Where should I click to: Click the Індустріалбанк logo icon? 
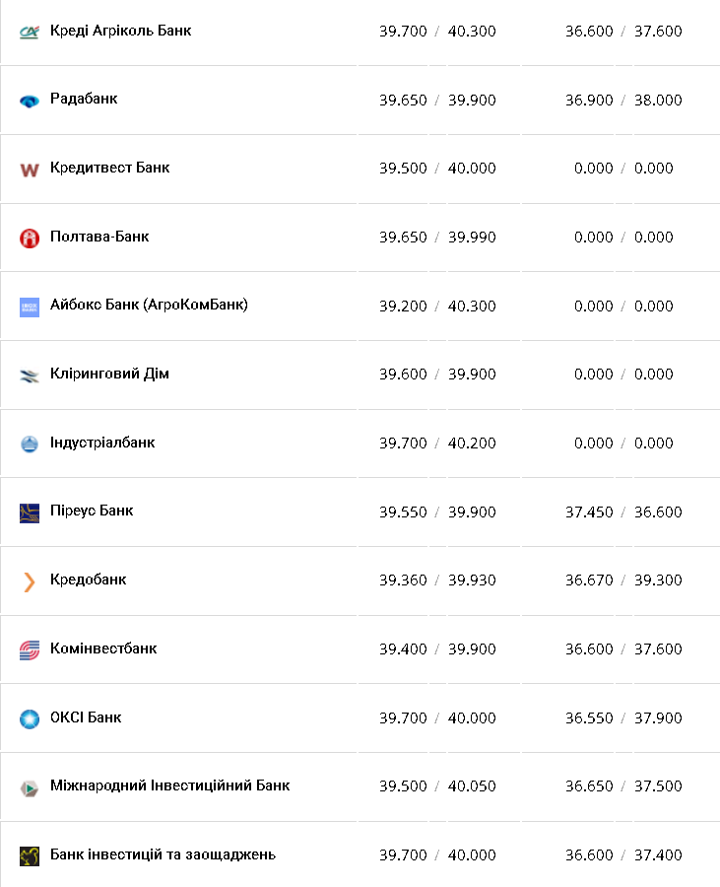(x=30, y=443)
